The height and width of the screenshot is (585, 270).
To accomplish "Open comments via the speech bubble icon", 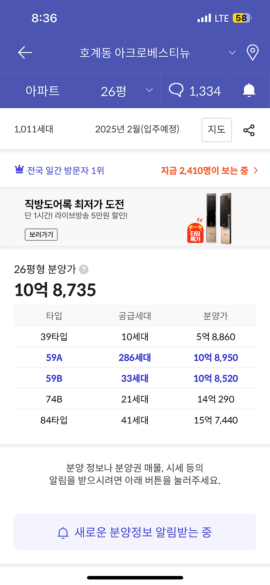I will (x=176, y=90).
